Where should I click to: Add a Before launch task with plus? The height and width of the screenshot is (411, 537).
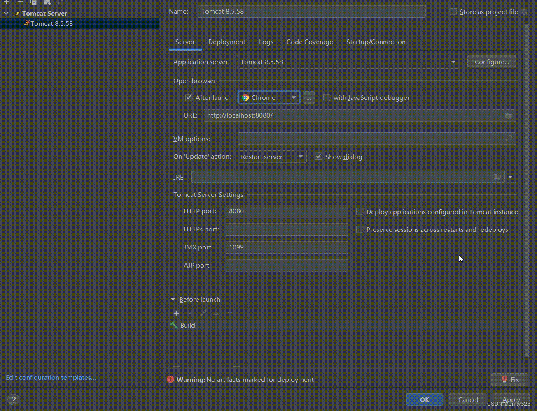tap(176, 313)
